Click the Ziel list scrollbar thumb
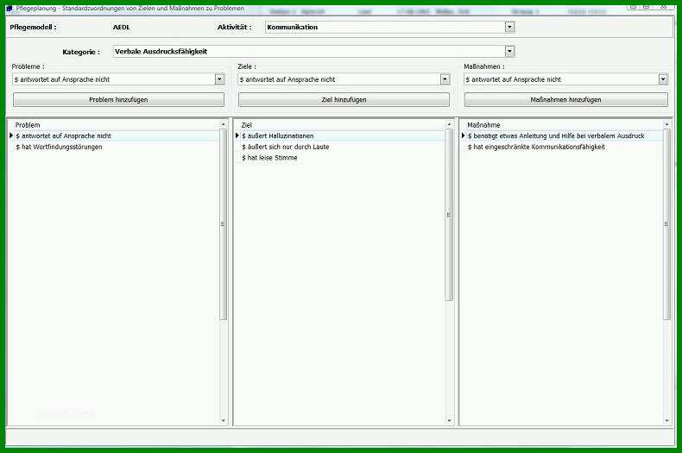The height and width of the screenshot is (453, 682). (x=449, y=215)
